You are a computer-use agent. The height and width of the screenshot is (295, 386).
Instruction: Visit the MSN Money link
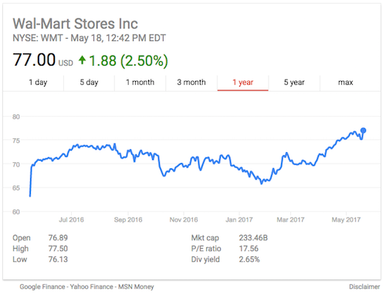136,287
